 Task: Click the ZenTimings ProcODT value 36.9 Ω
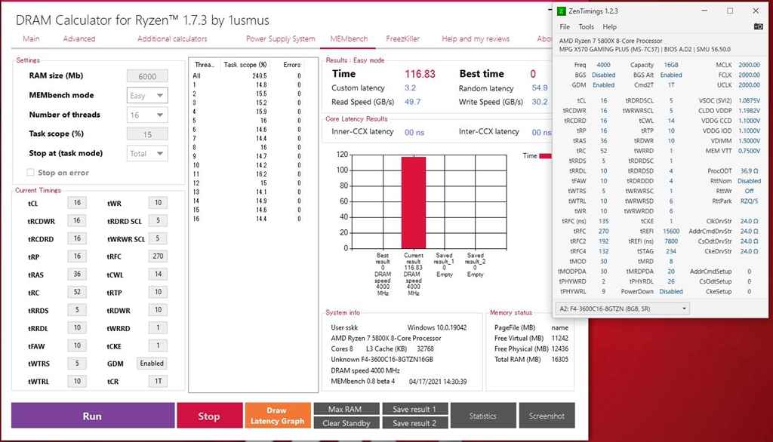coord(749,171)
